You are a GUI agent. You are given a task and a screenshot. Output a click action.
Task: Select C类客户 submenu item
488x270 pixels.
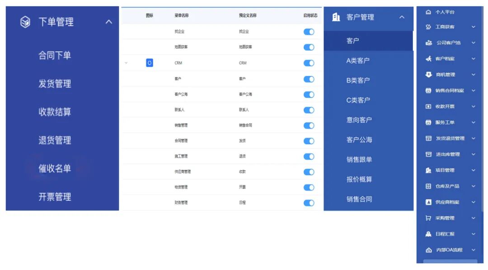pyautogui.click(x=358, y=100)
